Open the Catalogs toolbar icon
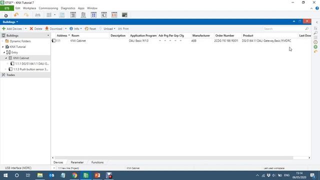The image size is (320, 180). 62,15
